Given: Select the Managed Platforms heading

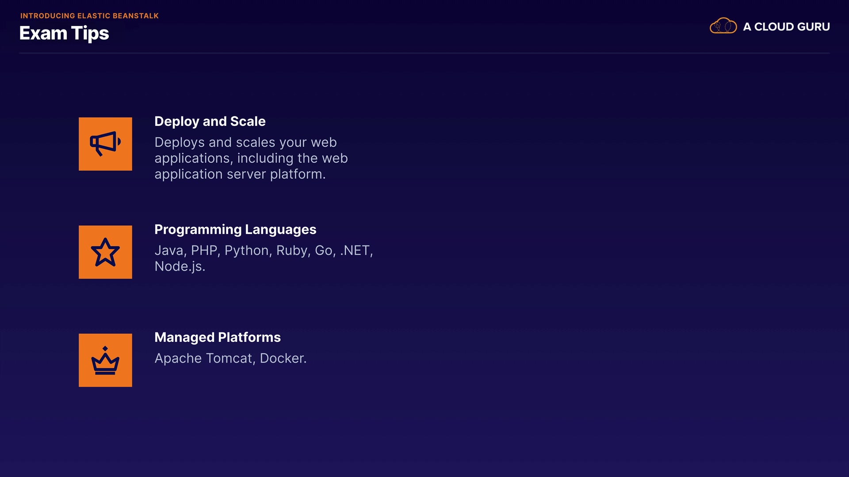Looking at the screenshot, I should click(217, 337).
